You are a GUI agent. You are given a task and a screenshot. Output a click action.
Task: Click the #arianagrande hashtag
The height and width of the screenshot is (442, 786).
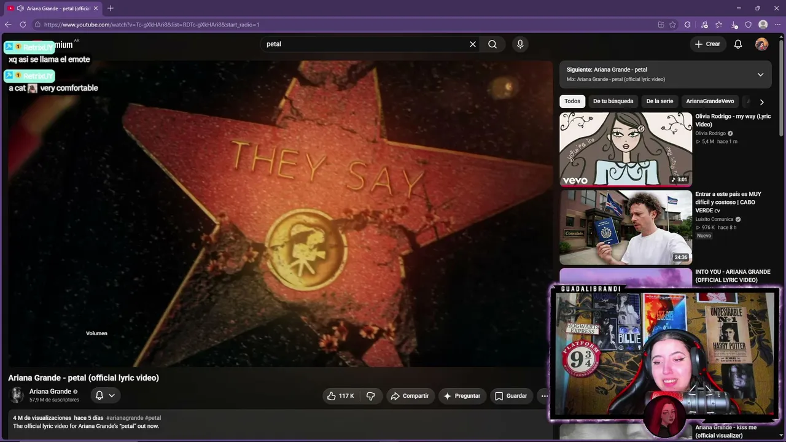[x=125, y=418]
